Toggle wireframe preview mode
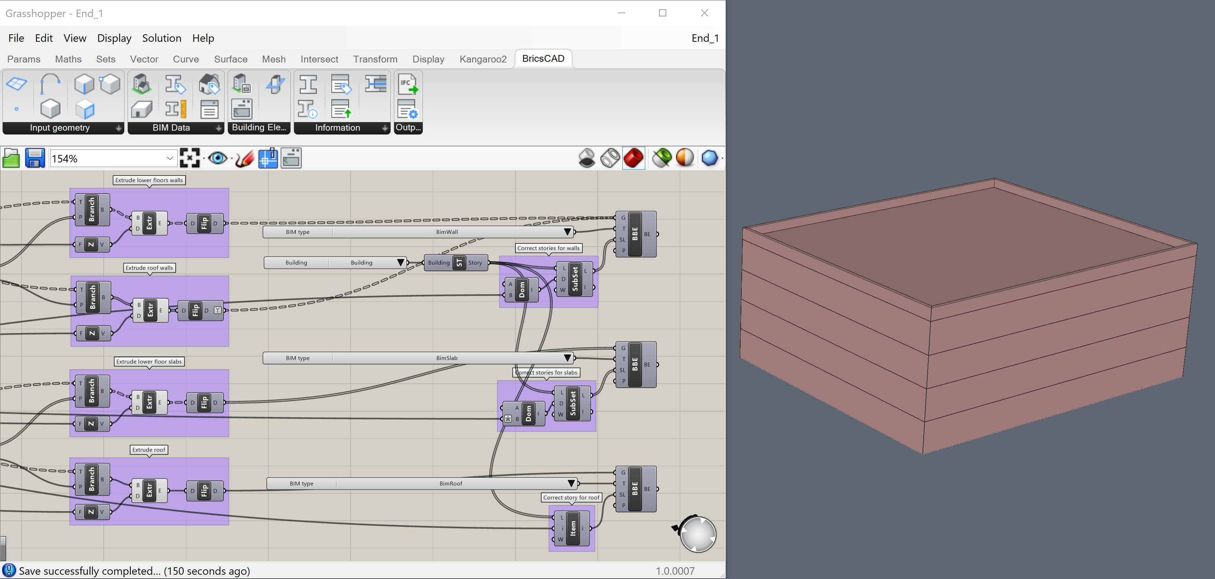This screenshot has height=579, width=1215. click(610, 158)
